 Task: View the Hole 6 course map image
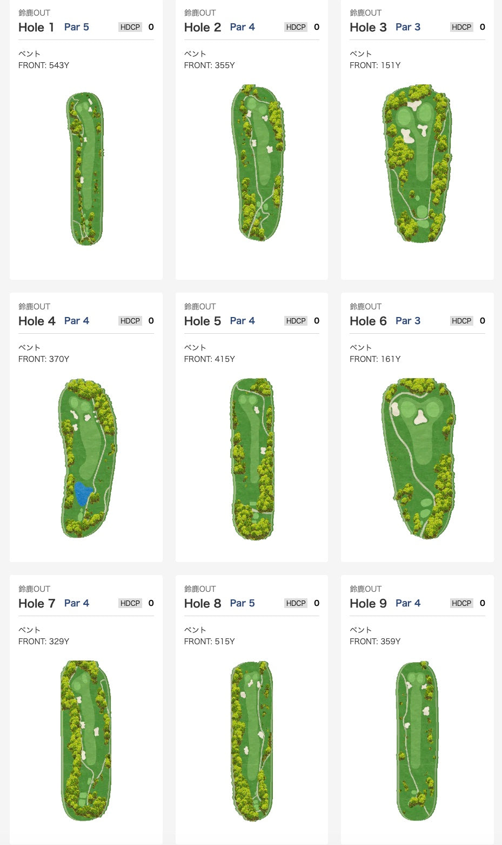tap(418, 458)
